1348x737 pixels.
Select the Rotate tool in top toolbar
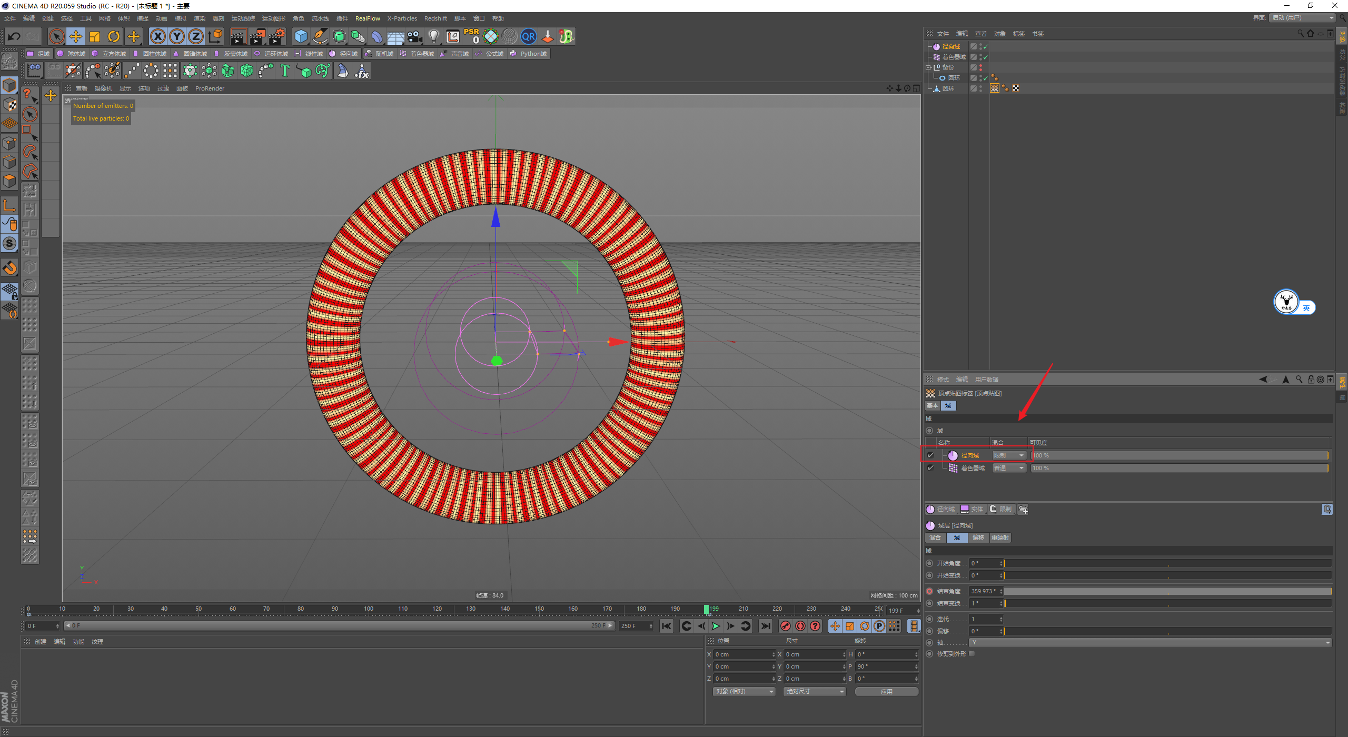click(114, 36)
